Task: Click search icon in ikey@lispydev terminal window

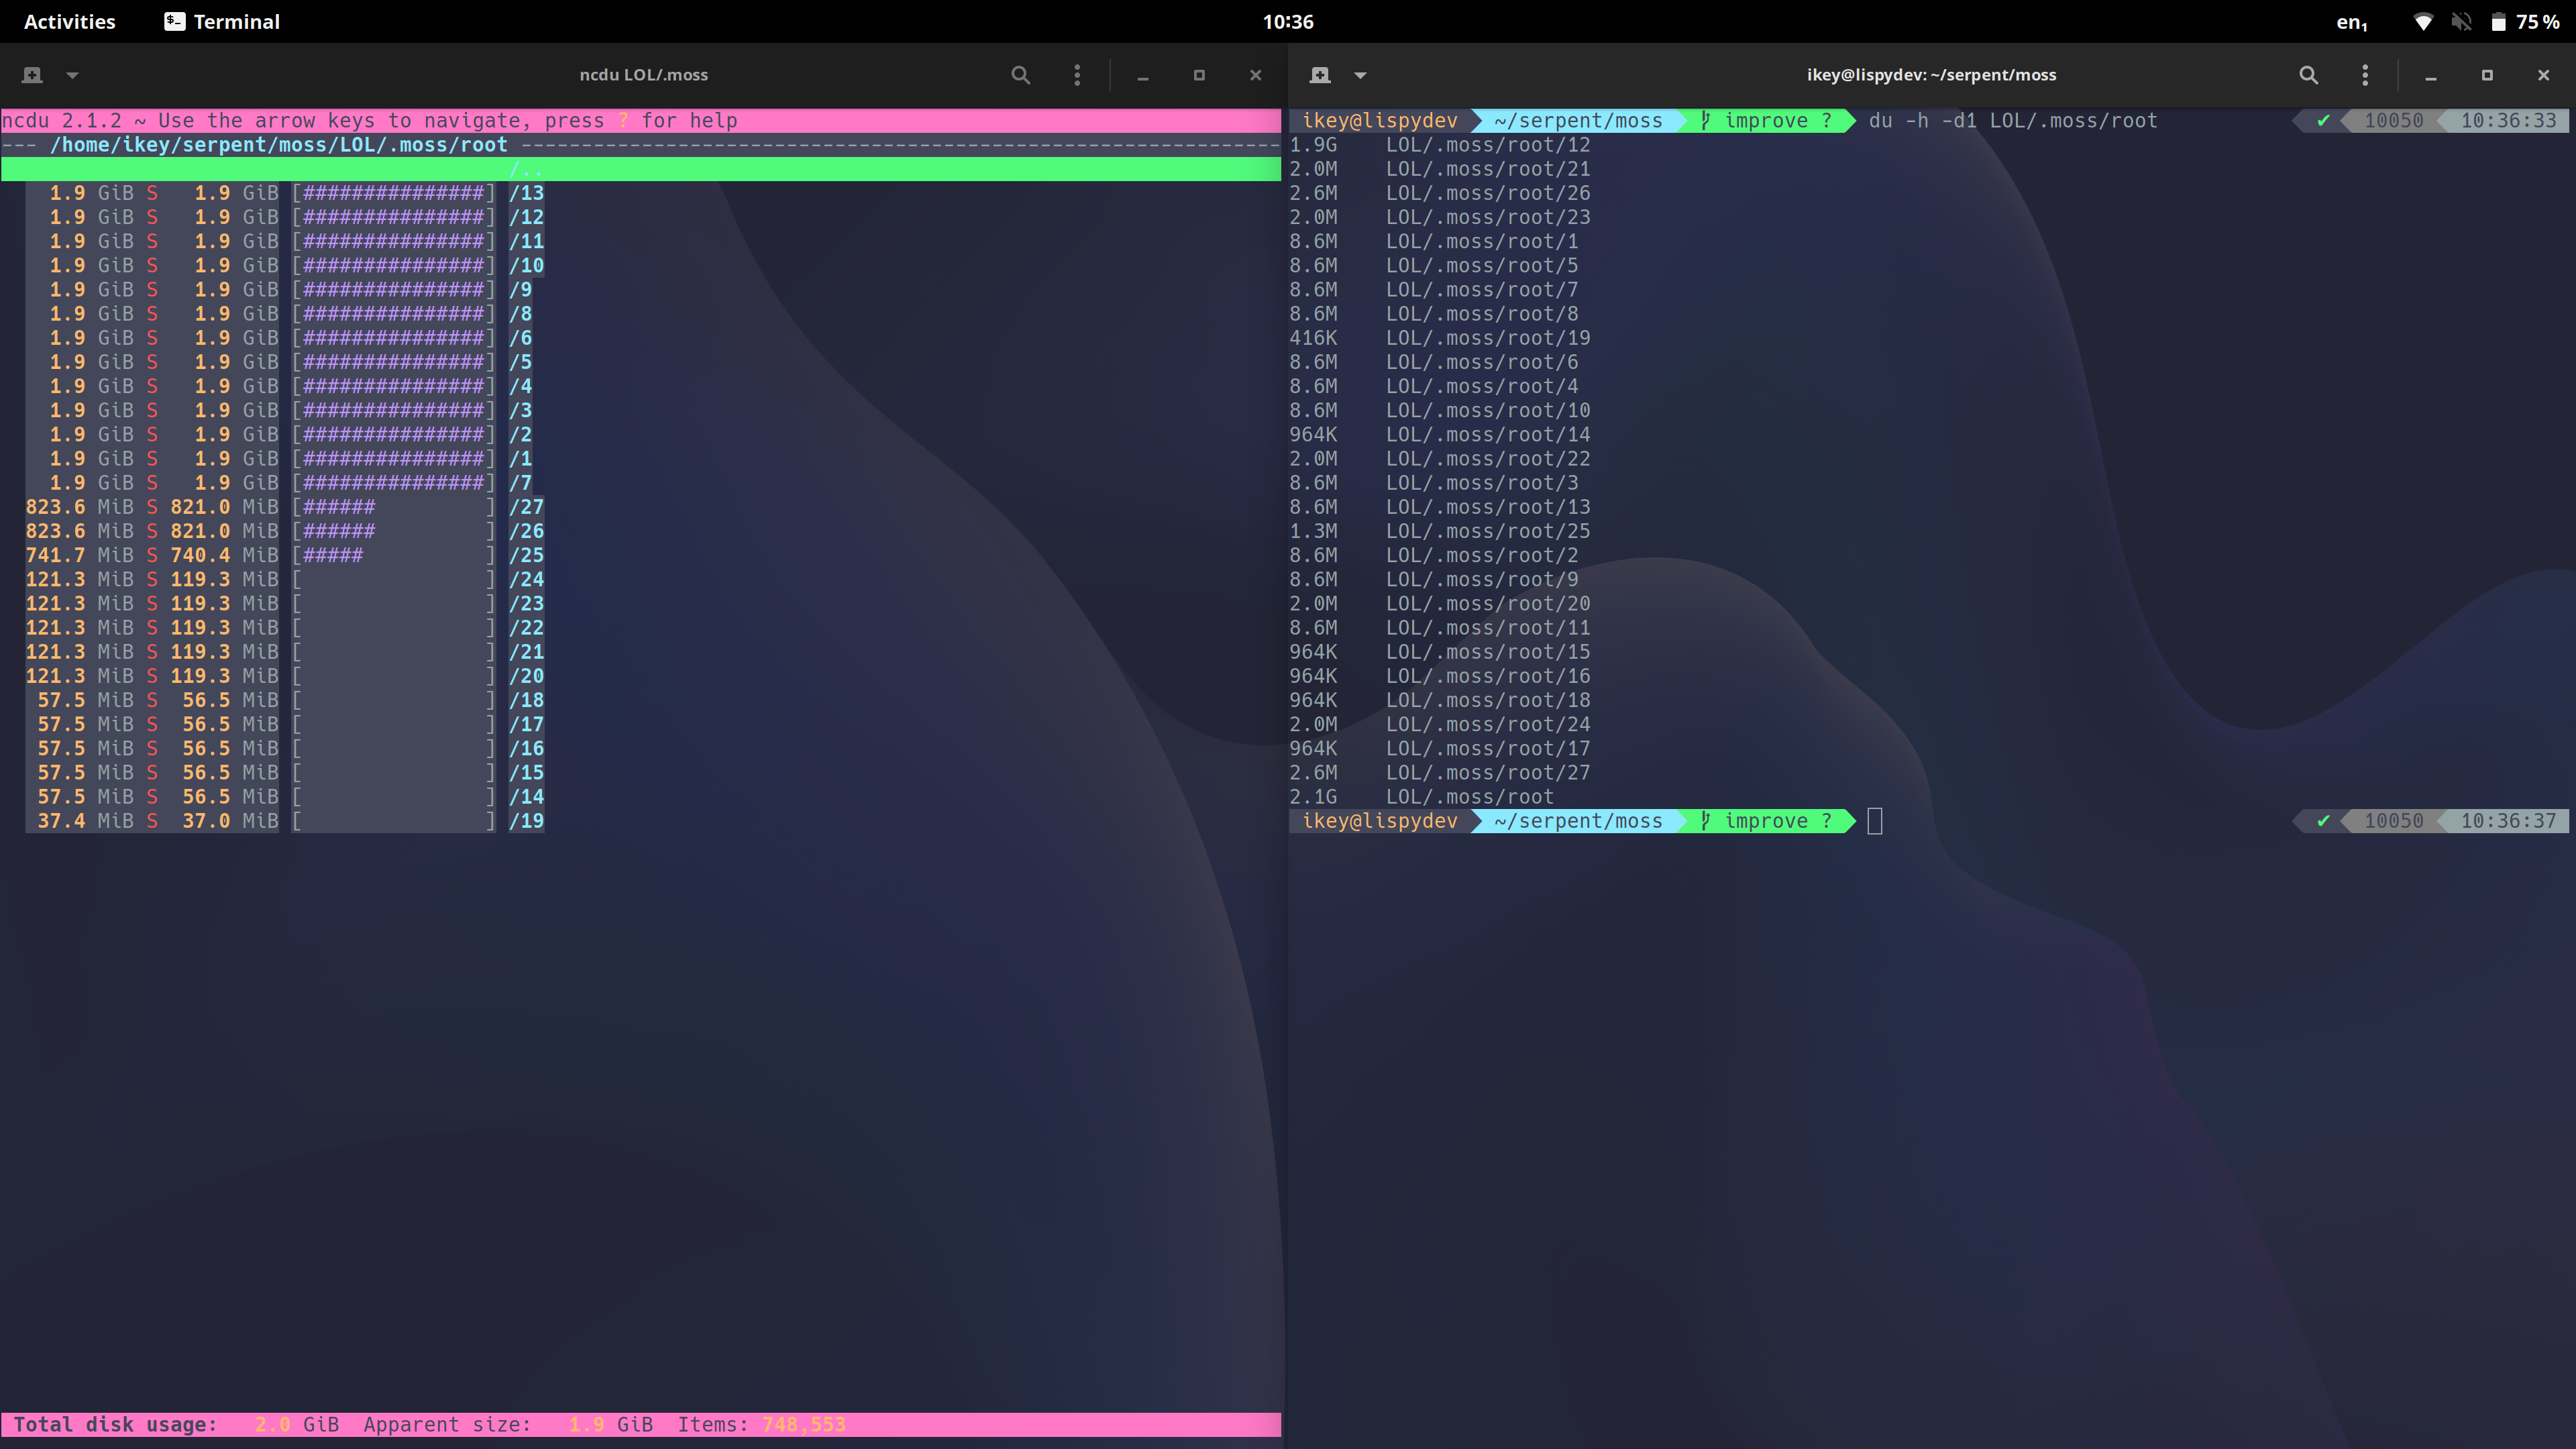Action: pos(2308,75)
